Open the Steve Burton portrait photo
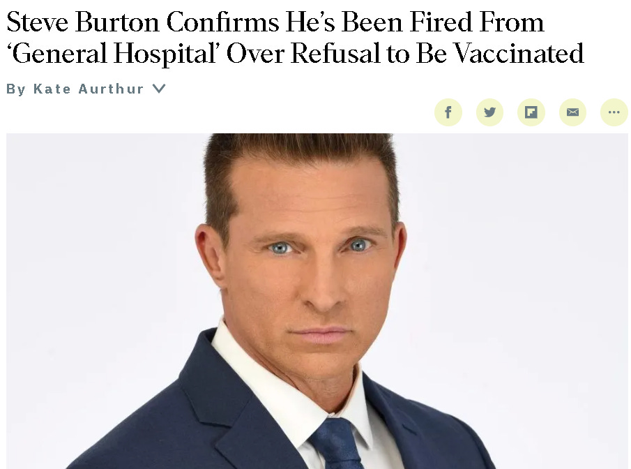 [317, 301]
